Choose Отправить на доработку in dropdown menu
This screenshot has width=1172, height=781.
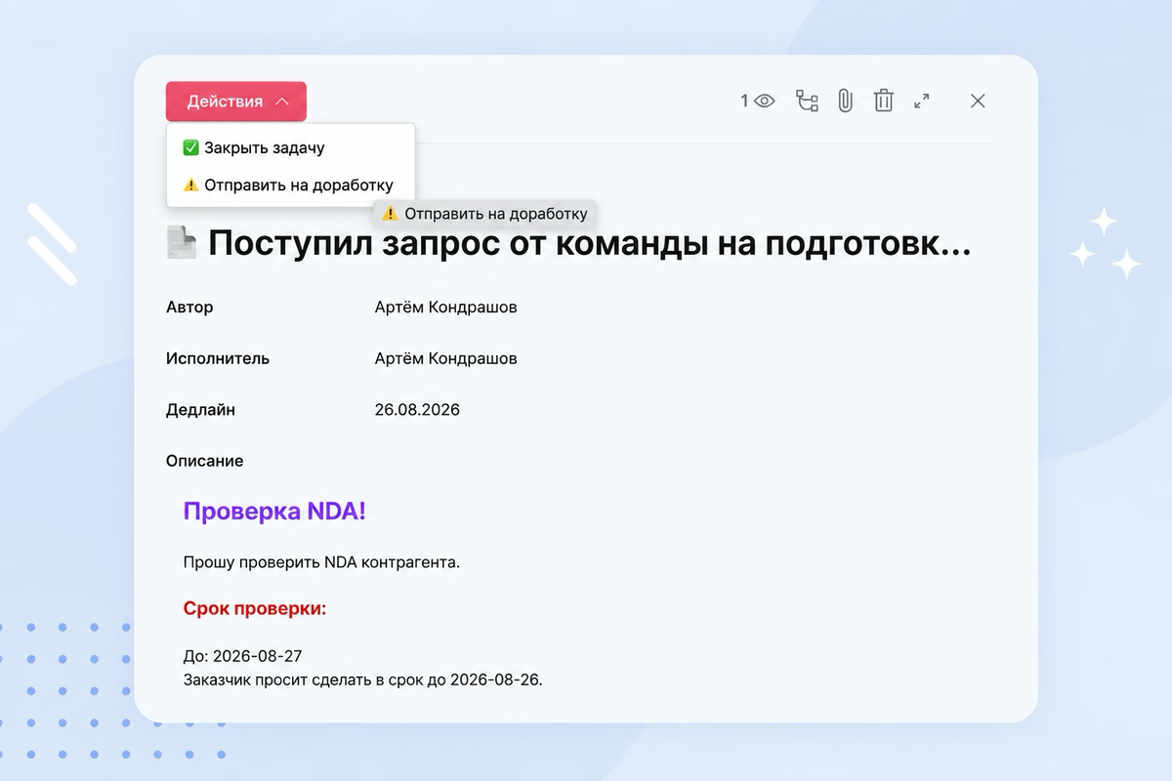(x=290, y=185)
